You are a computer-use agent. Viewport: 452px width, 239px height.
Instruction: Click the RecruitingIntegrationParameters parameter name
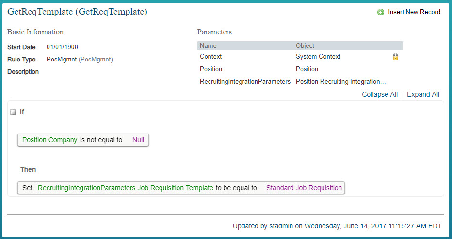[245, 82]
